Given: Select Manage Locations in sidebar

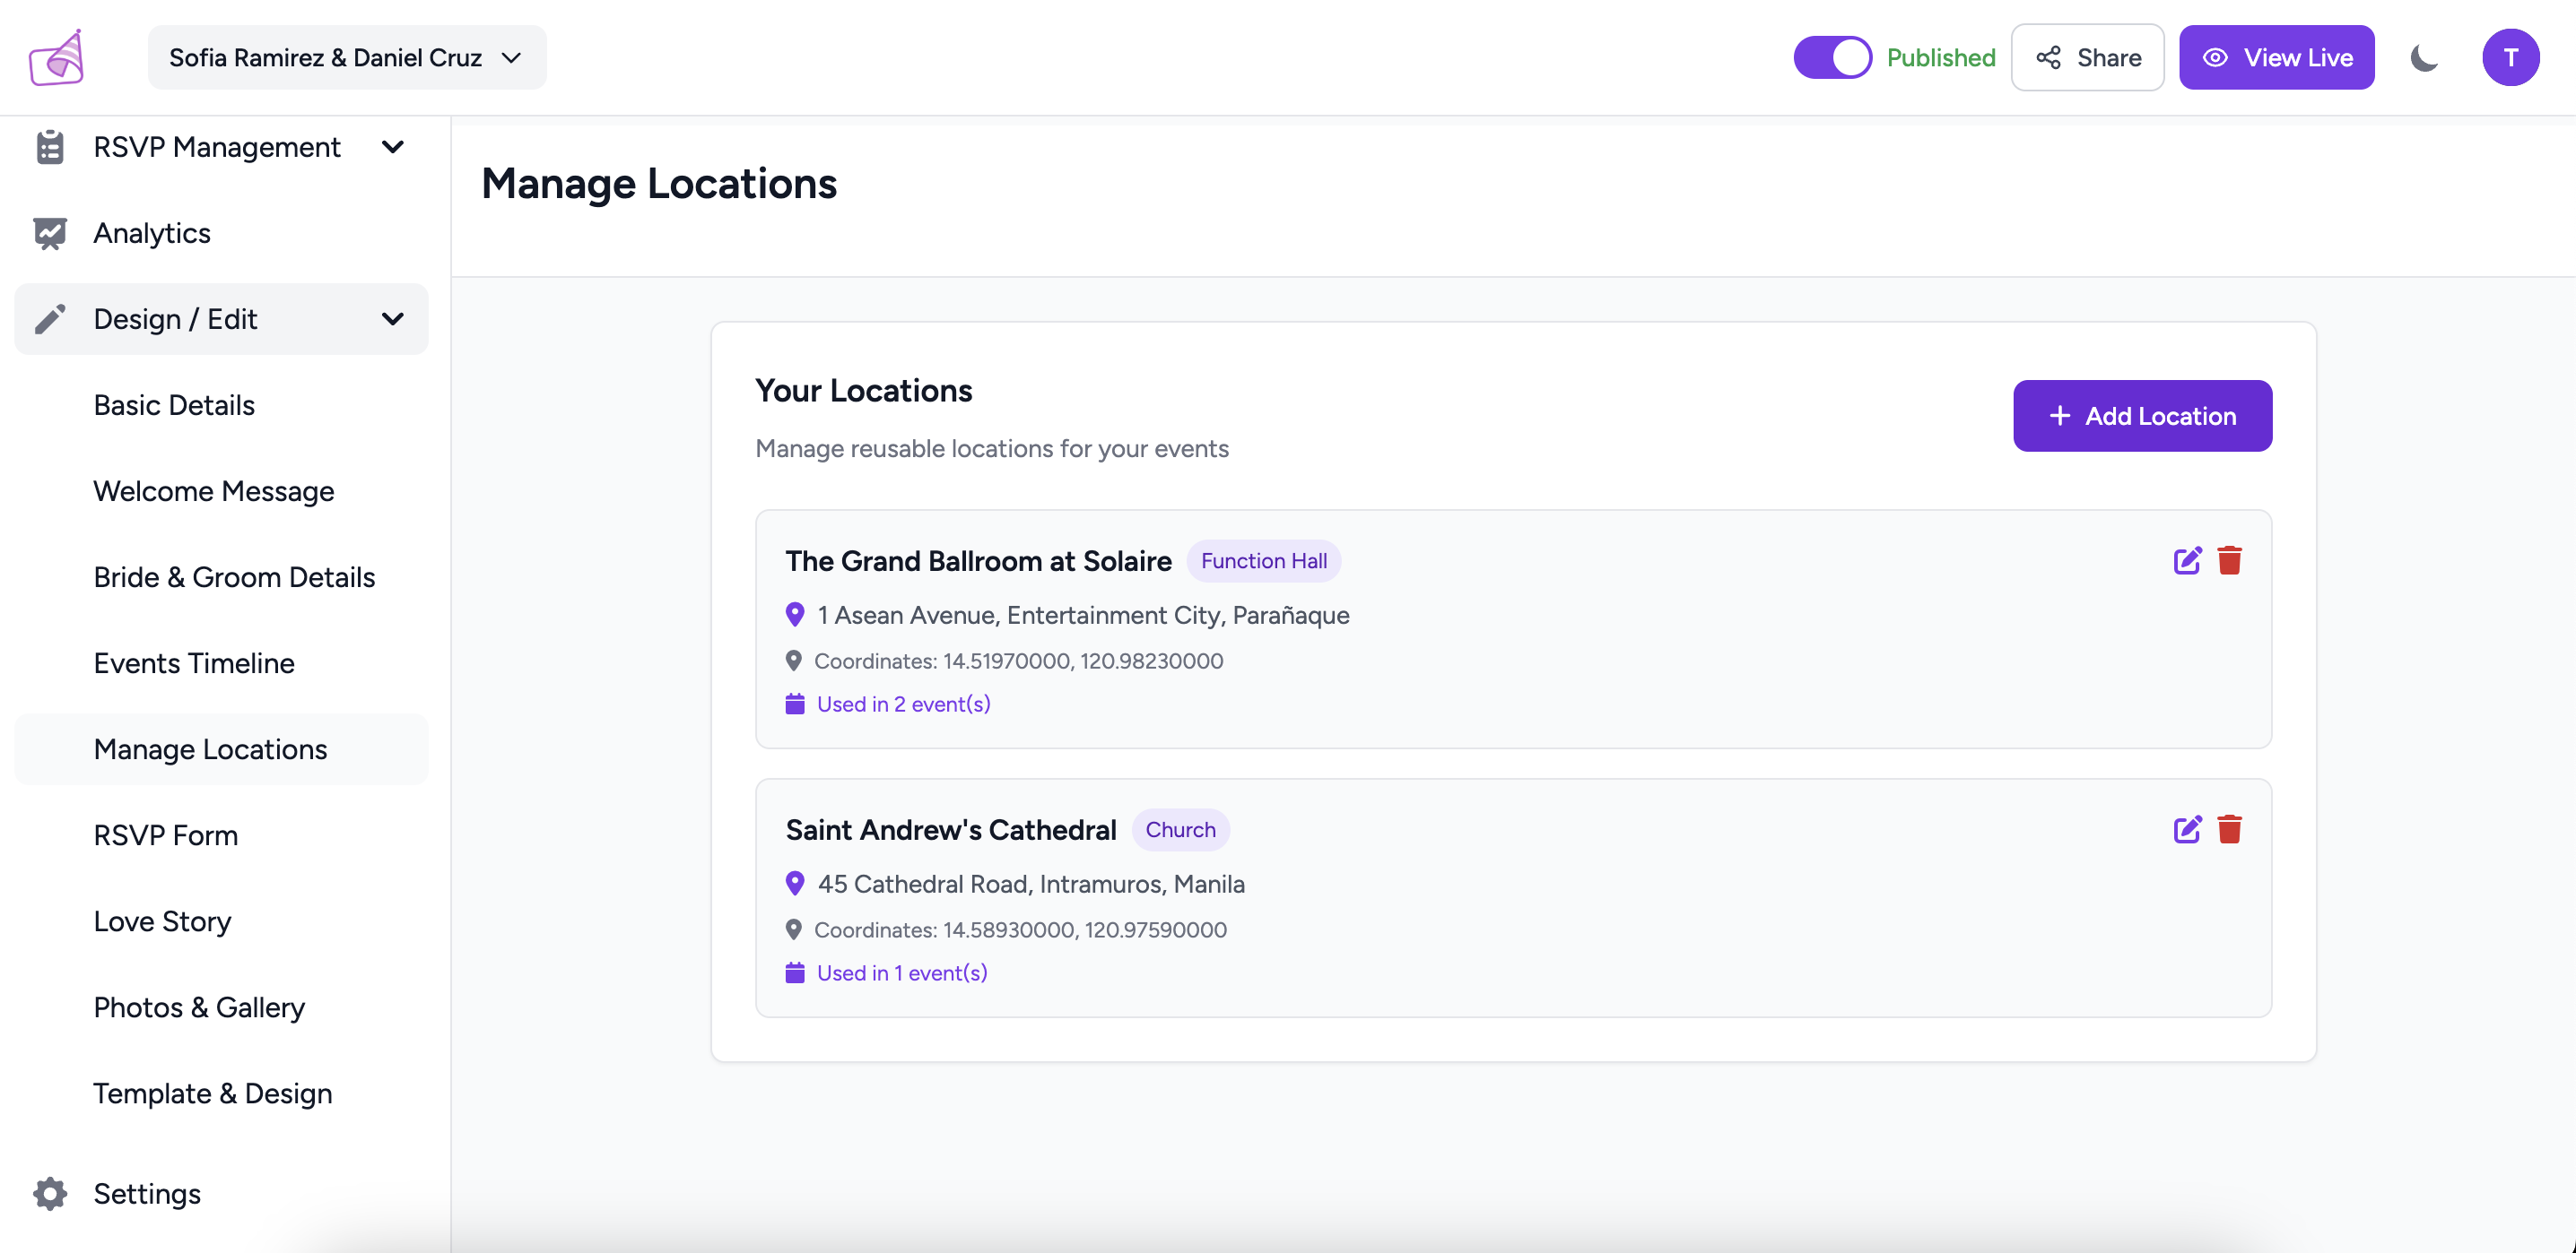Looking at the screenshot, I should tap(221, 748).
